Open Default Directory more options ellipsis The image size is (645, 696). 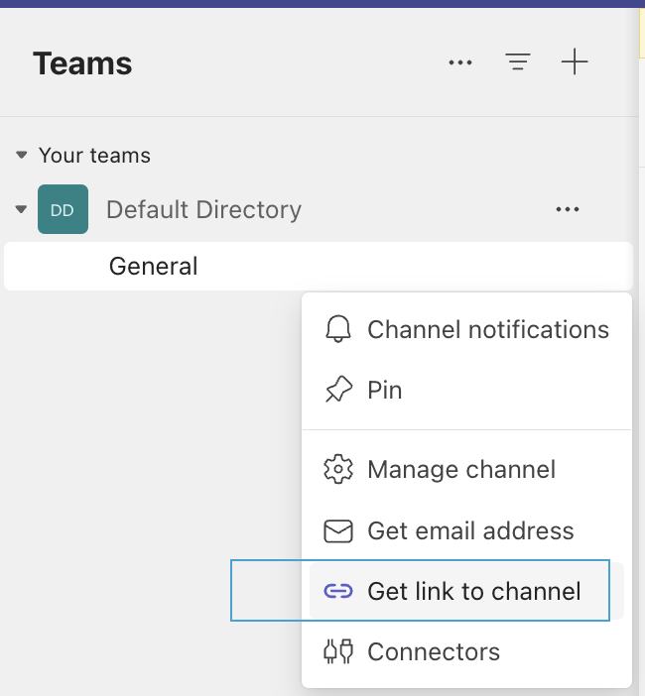(x=568, y=209)
